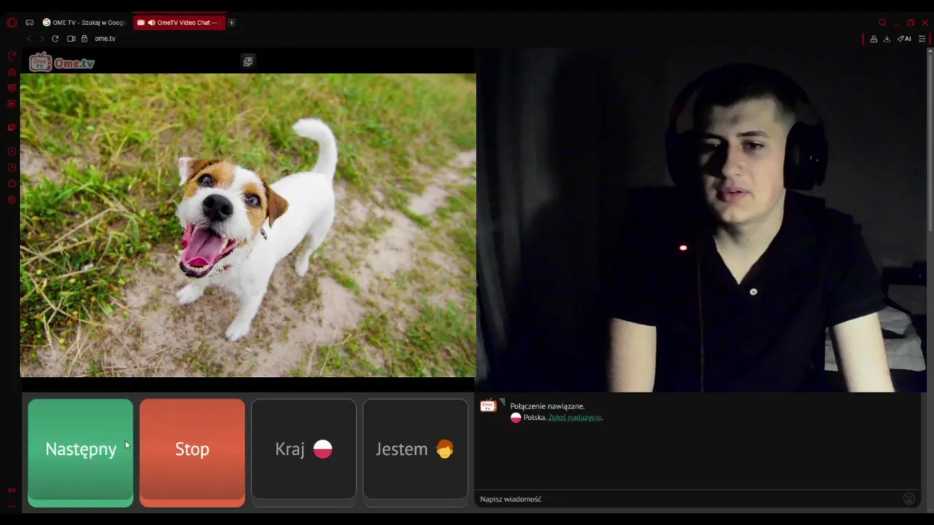Click the OmeTV icon in chat log

pos(488,406)
